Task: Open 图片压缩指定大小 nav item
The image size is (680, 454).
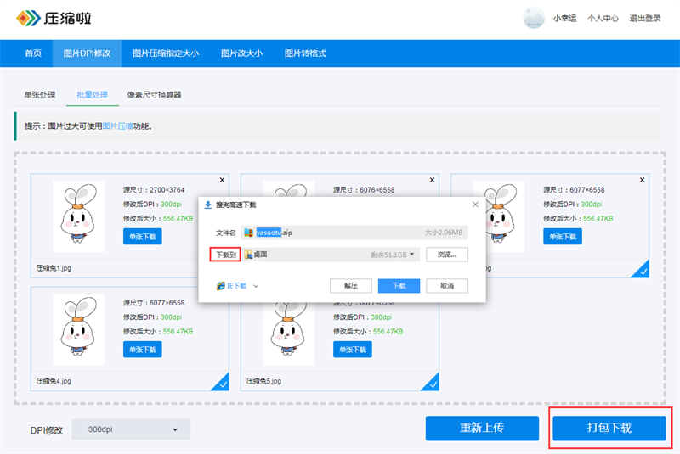Action: point(166,53)
